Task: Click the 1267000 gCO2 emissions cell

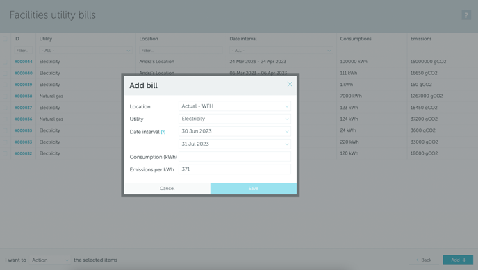Action: coord(427,96)
